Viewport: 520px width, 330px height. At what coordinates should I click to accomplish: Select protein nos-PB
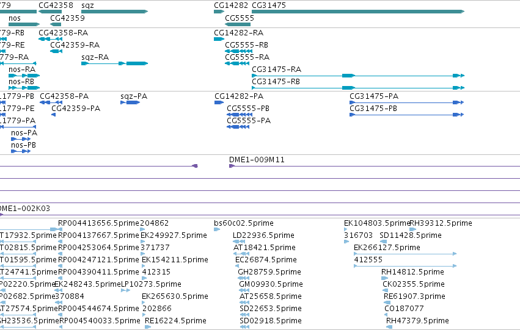(x=24, y=145)
